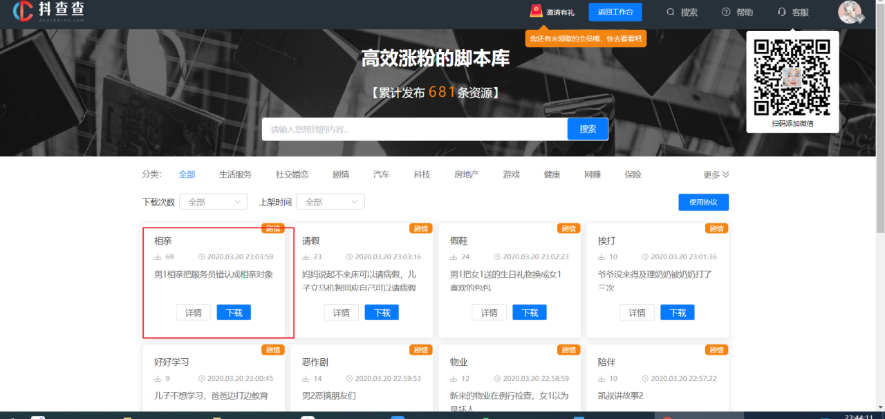885x419 pixels.
Task: Click the 帮助 question-mark icon
Action: [x=725, y=11]
